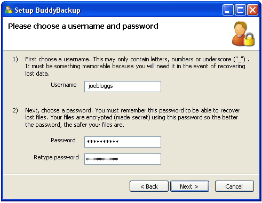Close the Setup BuddyBackup dialog

click(x=253, y=10)
